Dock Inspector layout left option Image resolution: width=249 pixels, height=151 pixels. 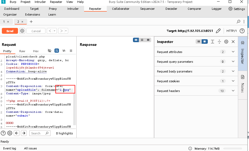click(199, 41)
